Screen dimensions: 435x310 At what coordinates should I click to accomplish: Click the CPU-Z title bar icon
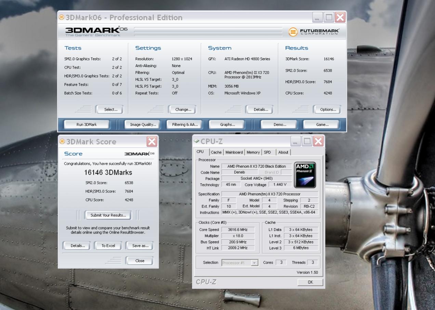click(196, 141)
